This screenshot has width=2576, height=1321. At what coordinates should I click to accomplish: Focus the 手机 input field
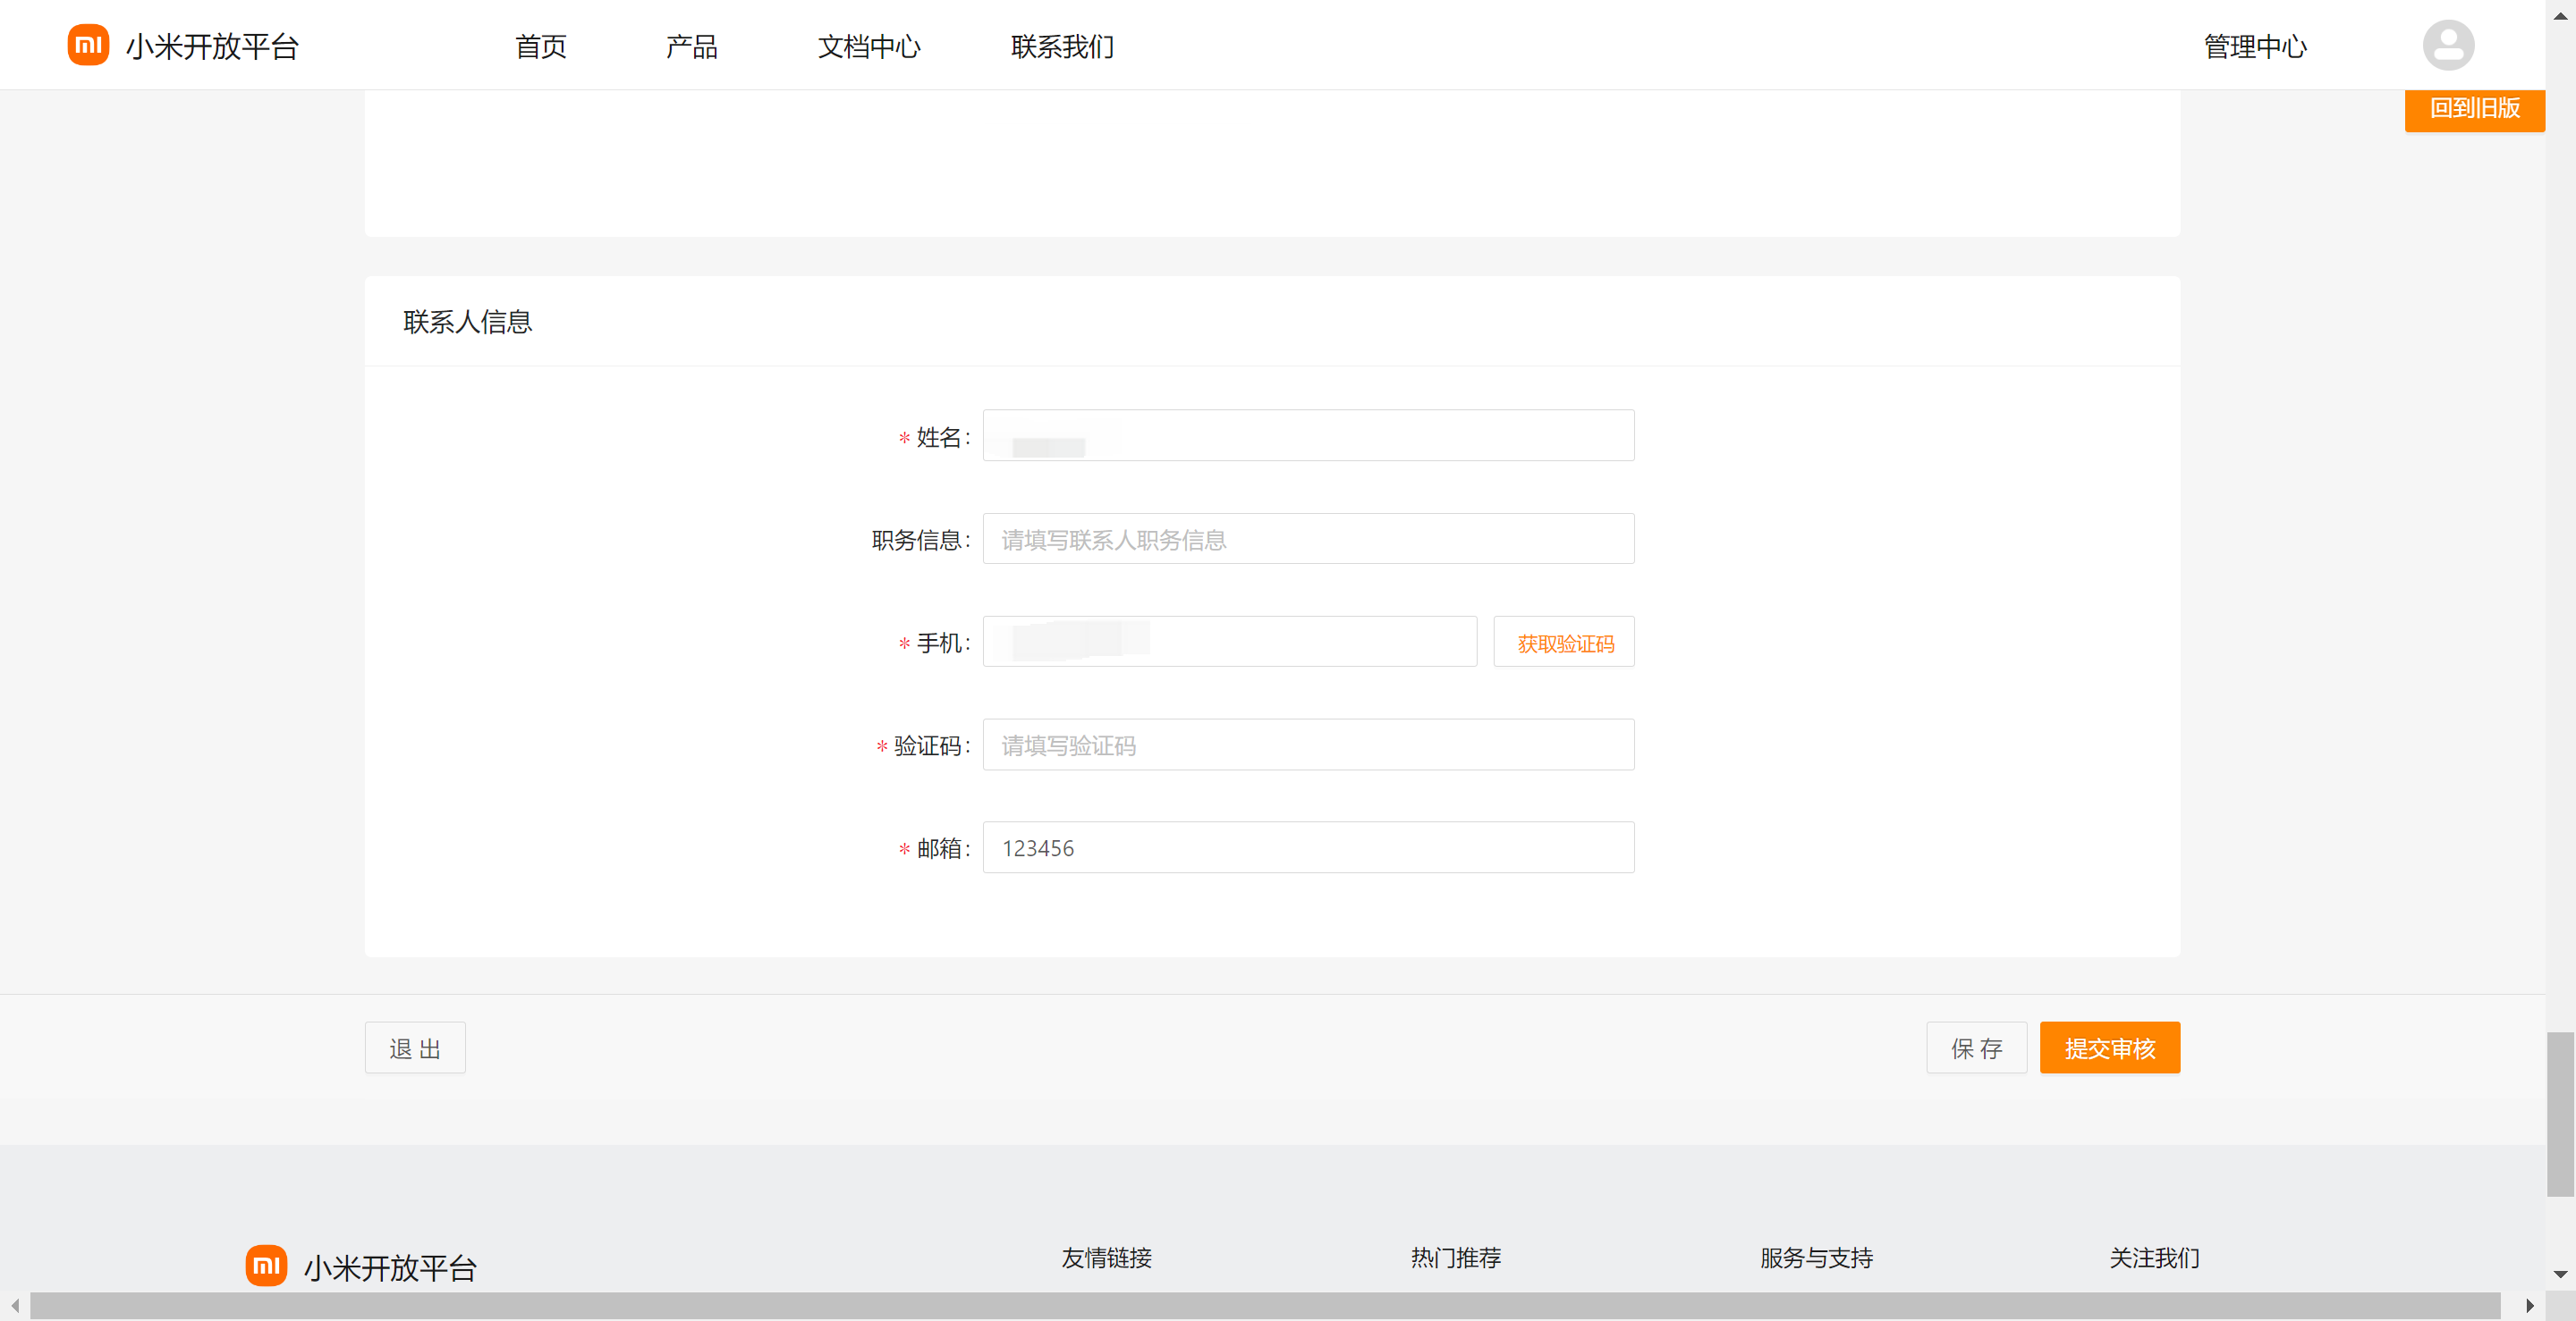[x=1230, y=643]
